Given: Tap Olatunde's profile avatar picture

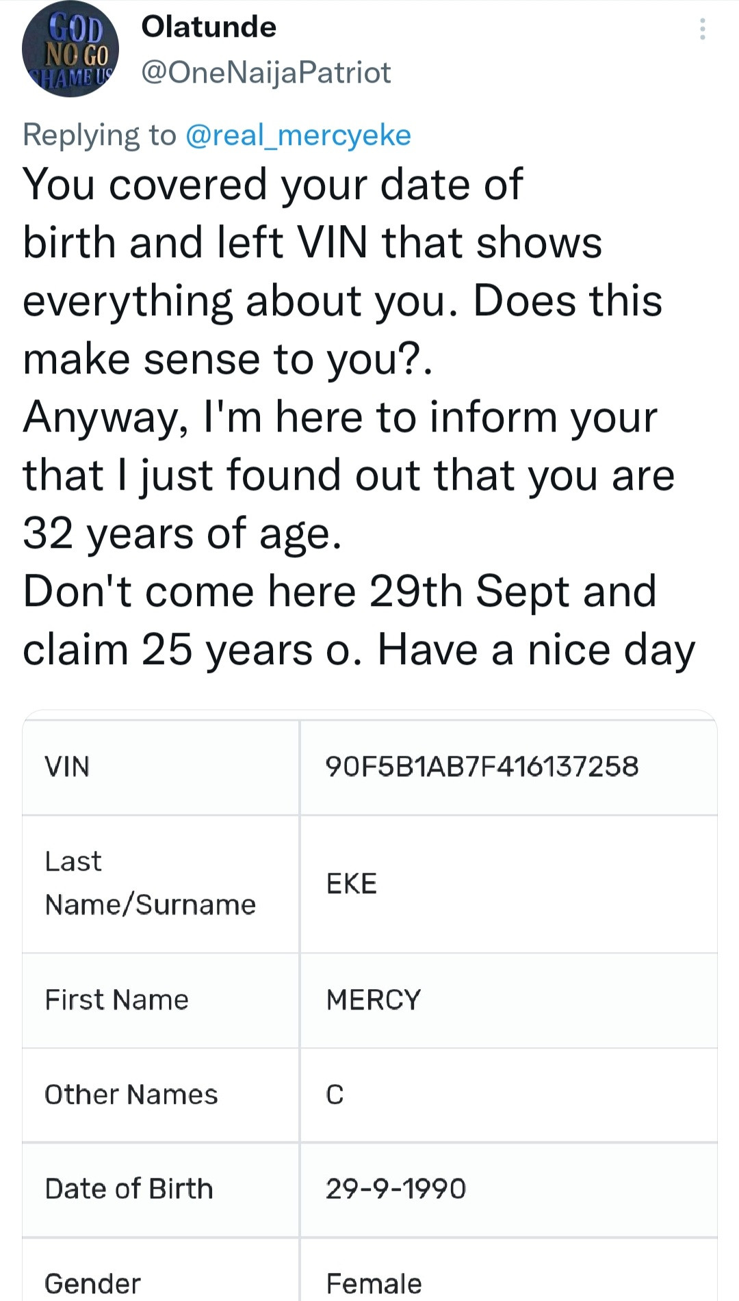Looking at the screenshot, I should (x=70, y=49).
